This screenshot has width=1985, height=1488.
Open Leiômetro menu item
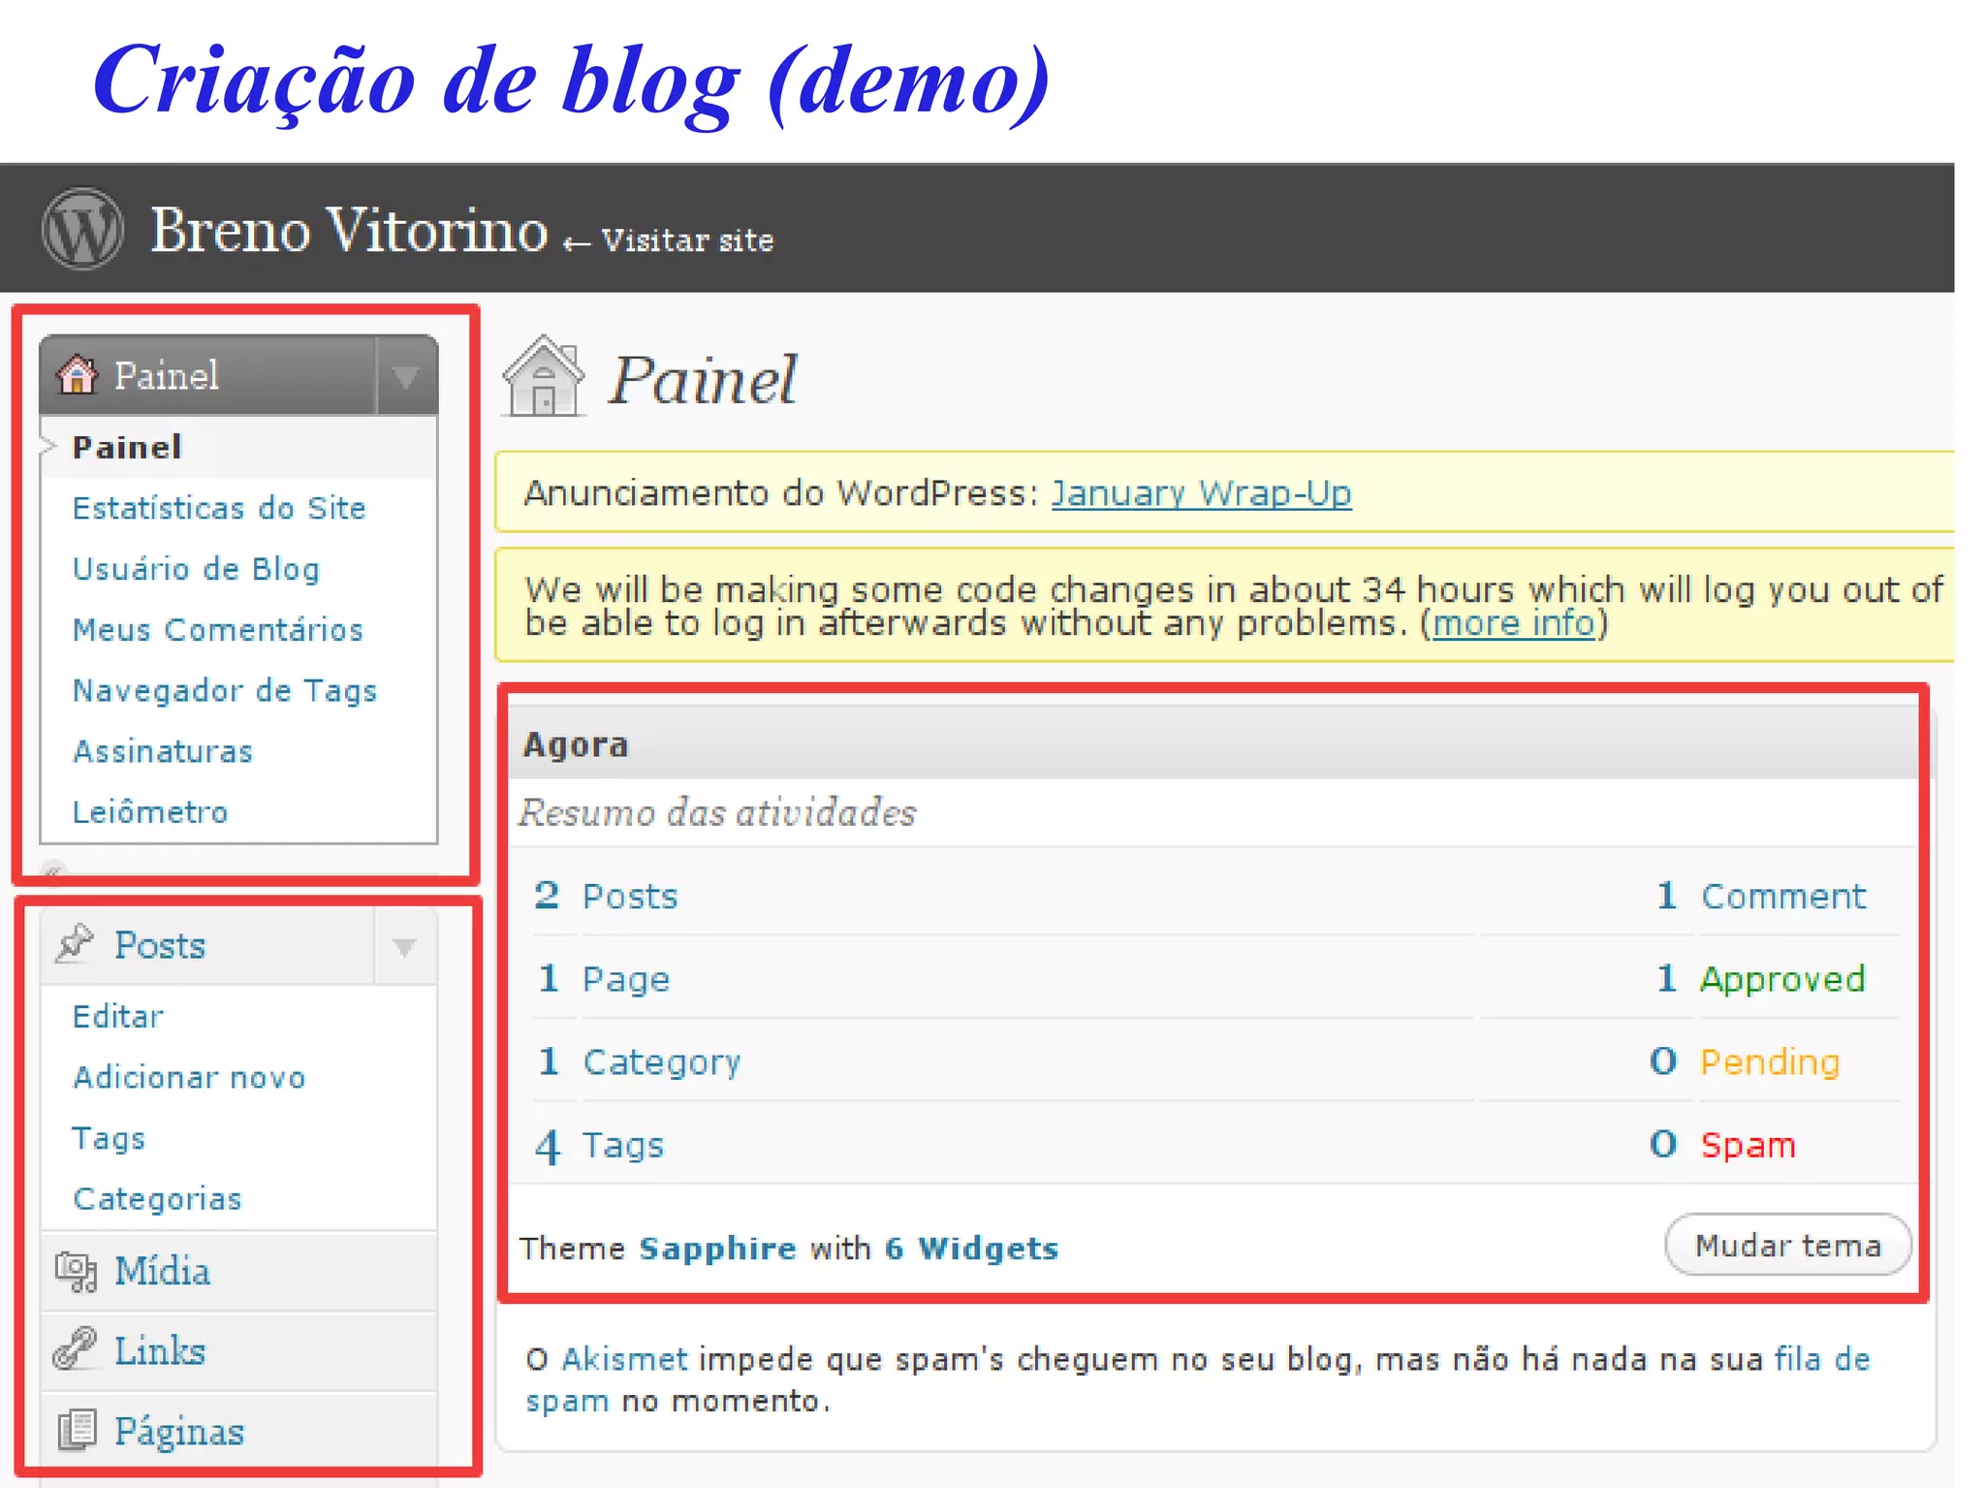point(150,811)
